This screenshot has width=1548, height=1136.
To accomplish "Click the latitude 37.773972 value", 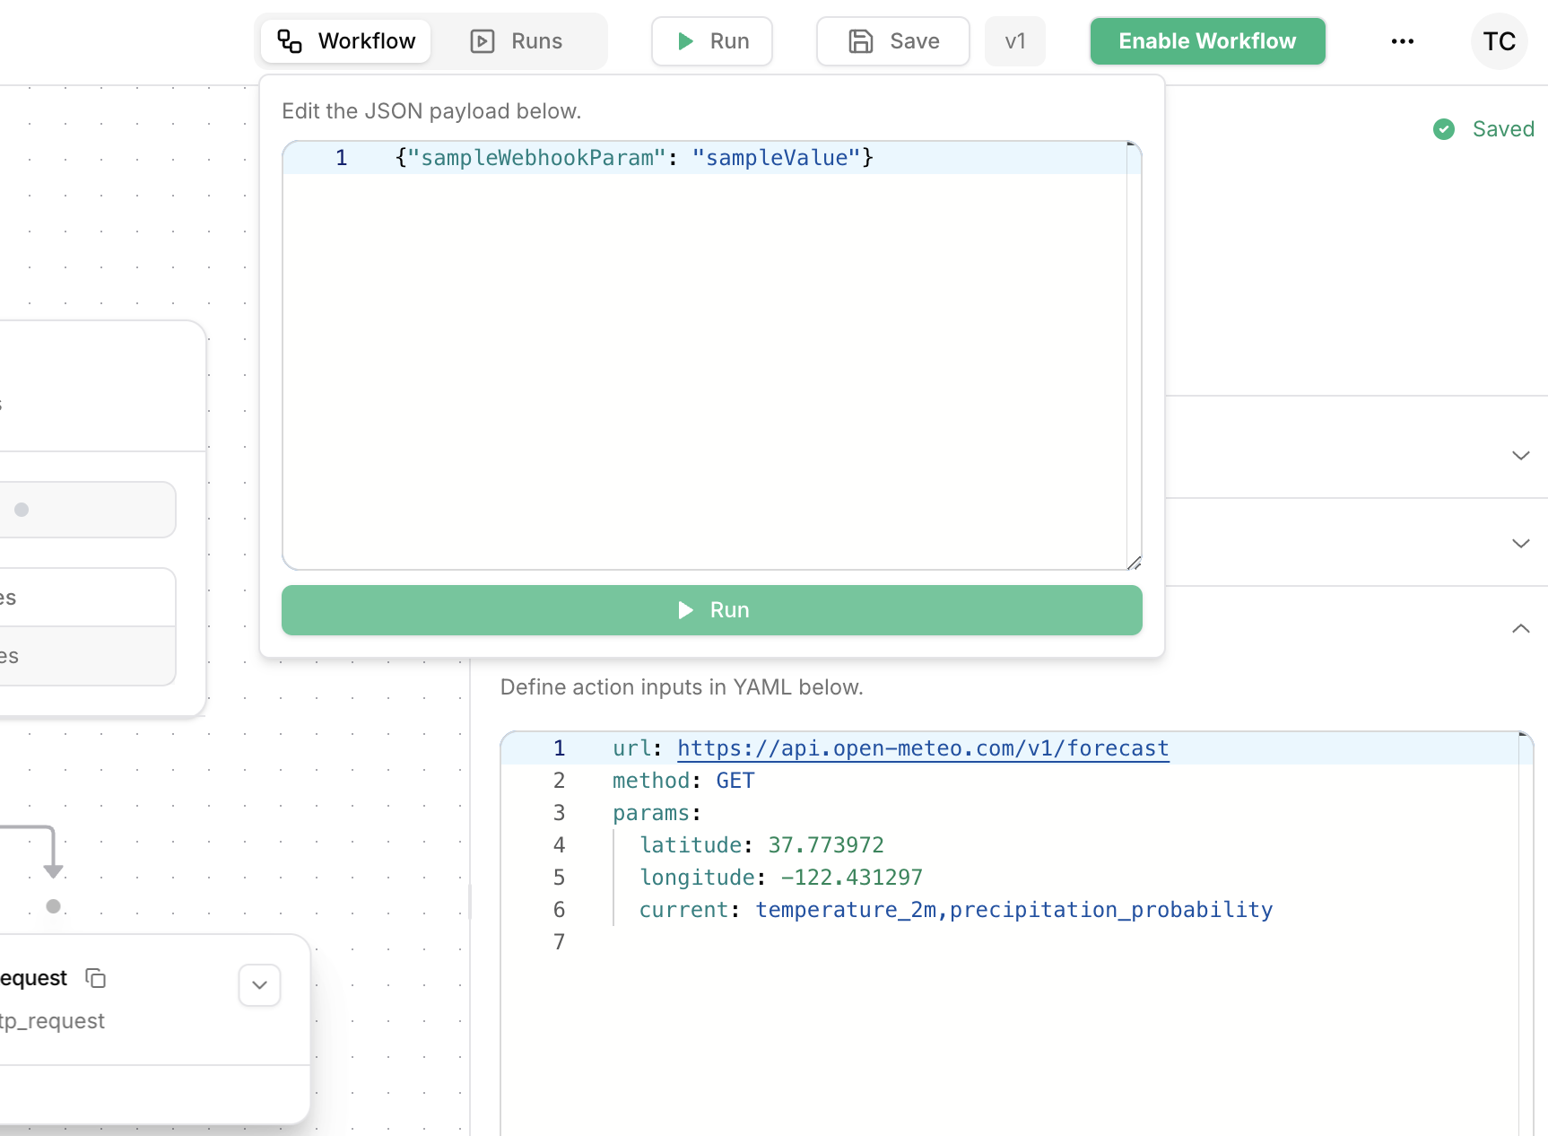I will (826, 845).
